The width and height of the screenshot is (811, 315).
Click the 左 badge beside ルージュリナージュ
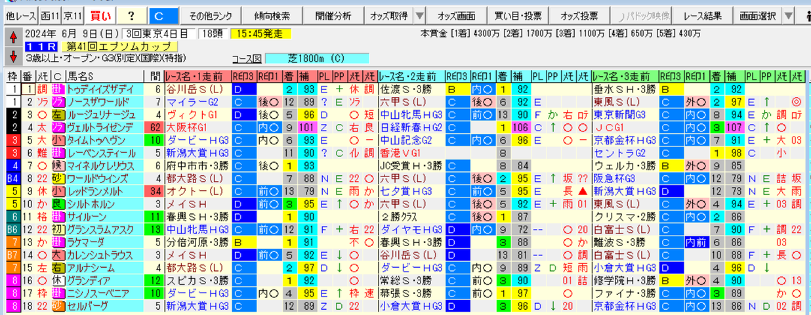point(57,114)
